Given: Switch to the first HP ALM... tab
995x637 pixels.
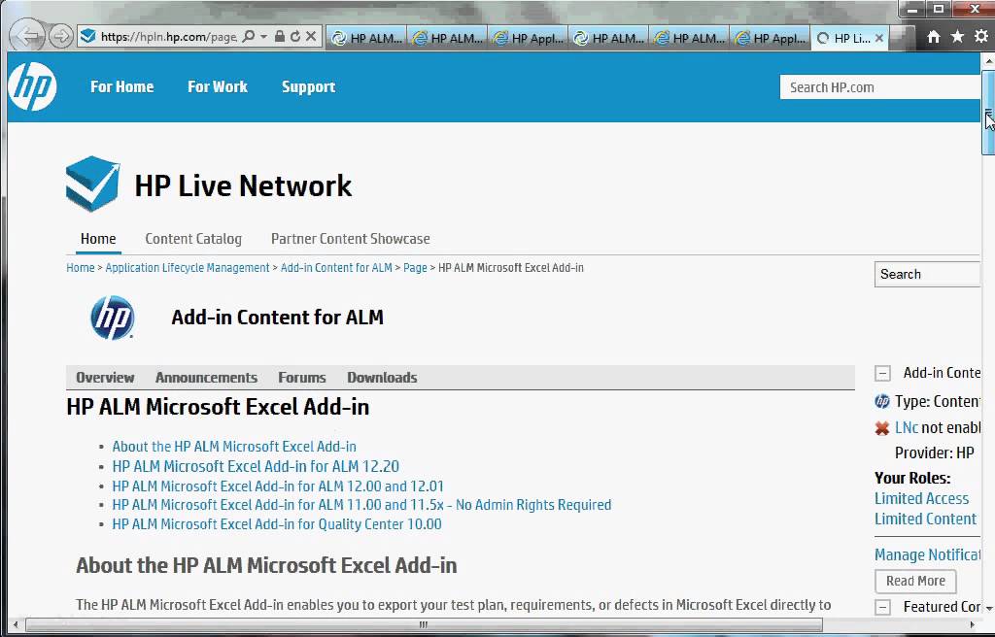Looking at the screenshot, I should [366, 38].
